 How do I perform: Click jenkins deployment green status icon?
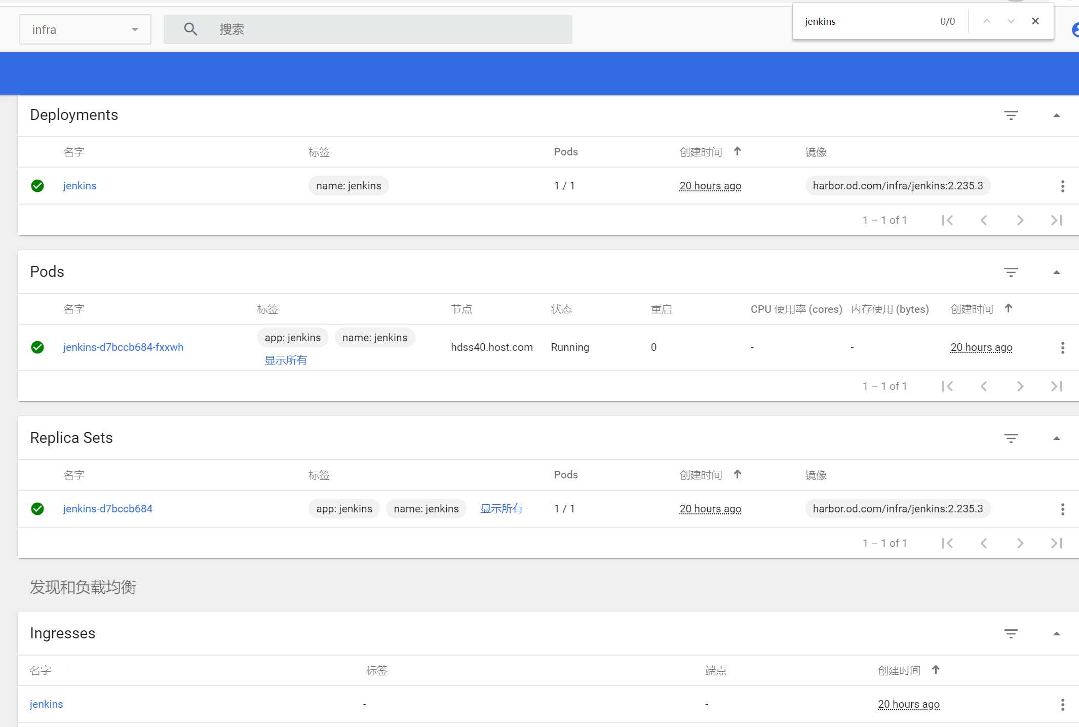click(37, 186)
